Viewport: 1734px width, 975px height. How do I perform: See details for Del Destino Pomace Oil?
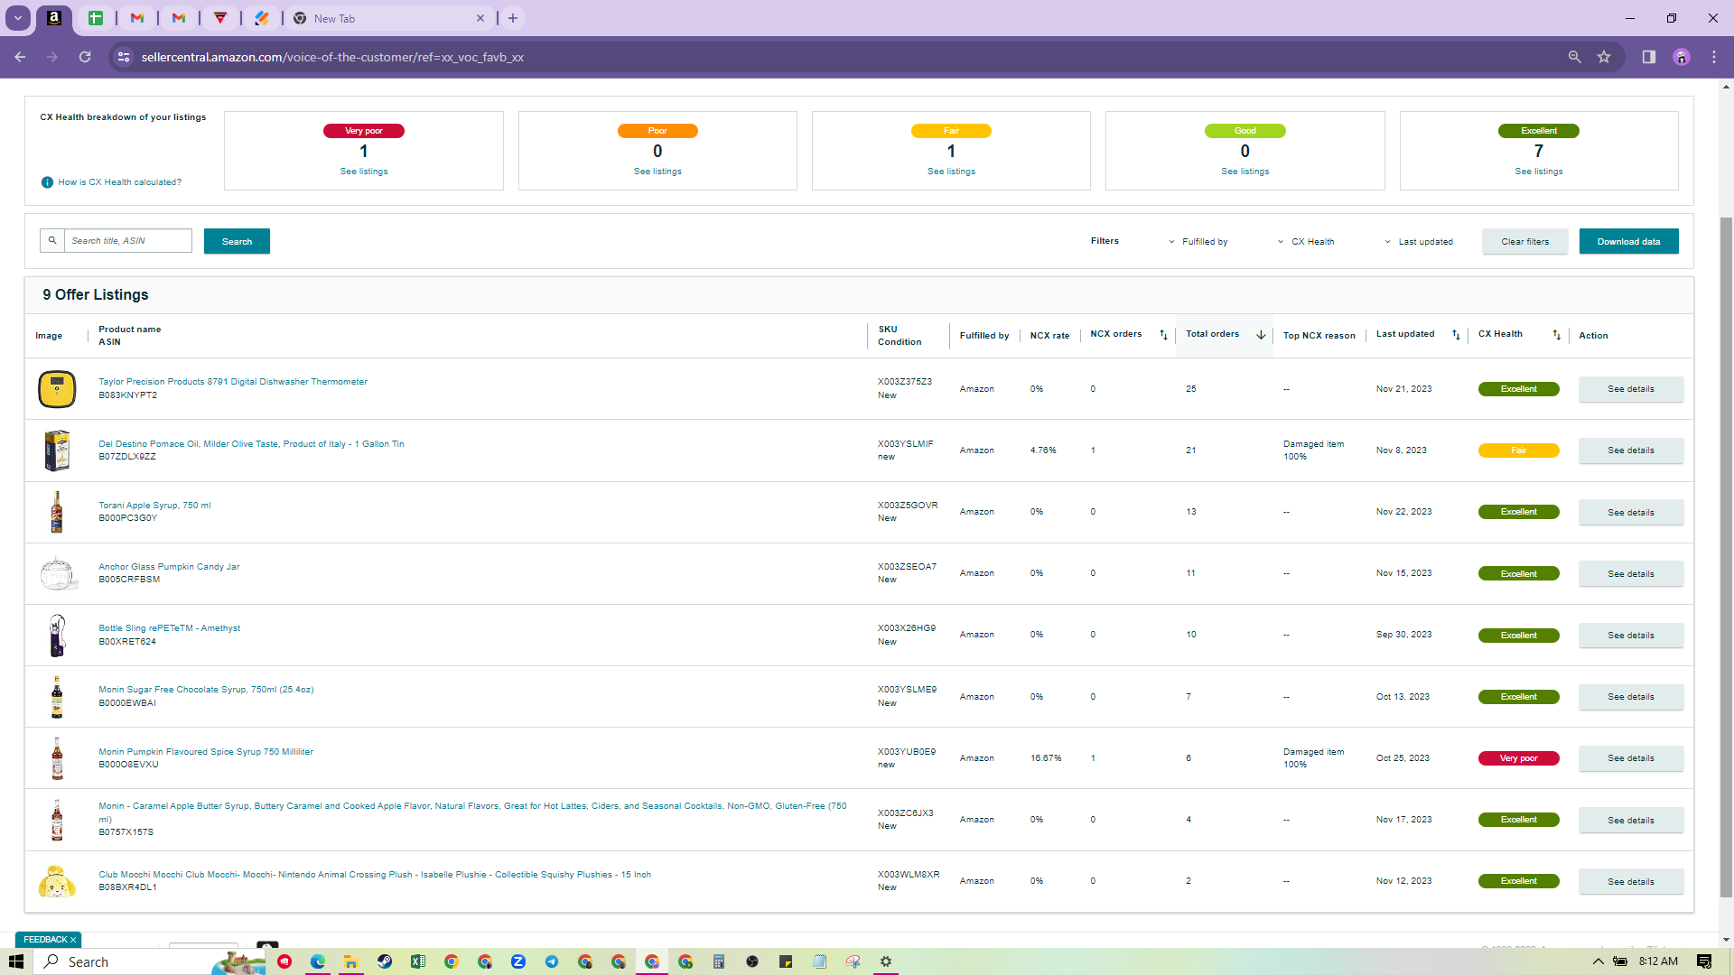[1630, 450]
